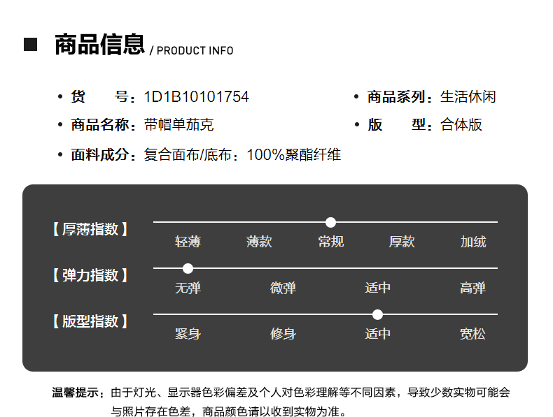
Task: Click 高弹 on the elasticity scale
Action: 472,288
